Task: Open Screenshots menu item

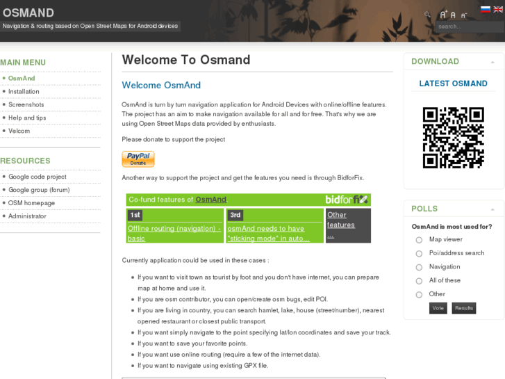Action: point(26,105)
